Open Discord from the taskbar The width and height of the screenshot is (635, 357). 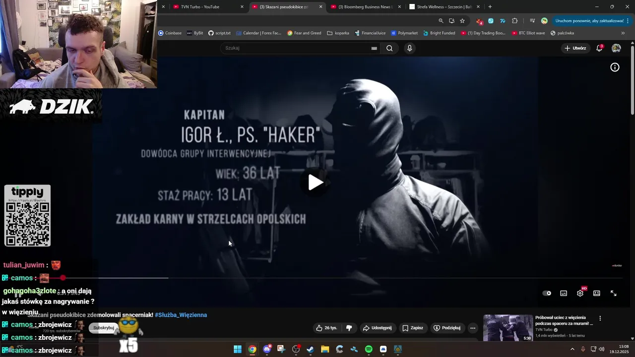coord(267,349)
